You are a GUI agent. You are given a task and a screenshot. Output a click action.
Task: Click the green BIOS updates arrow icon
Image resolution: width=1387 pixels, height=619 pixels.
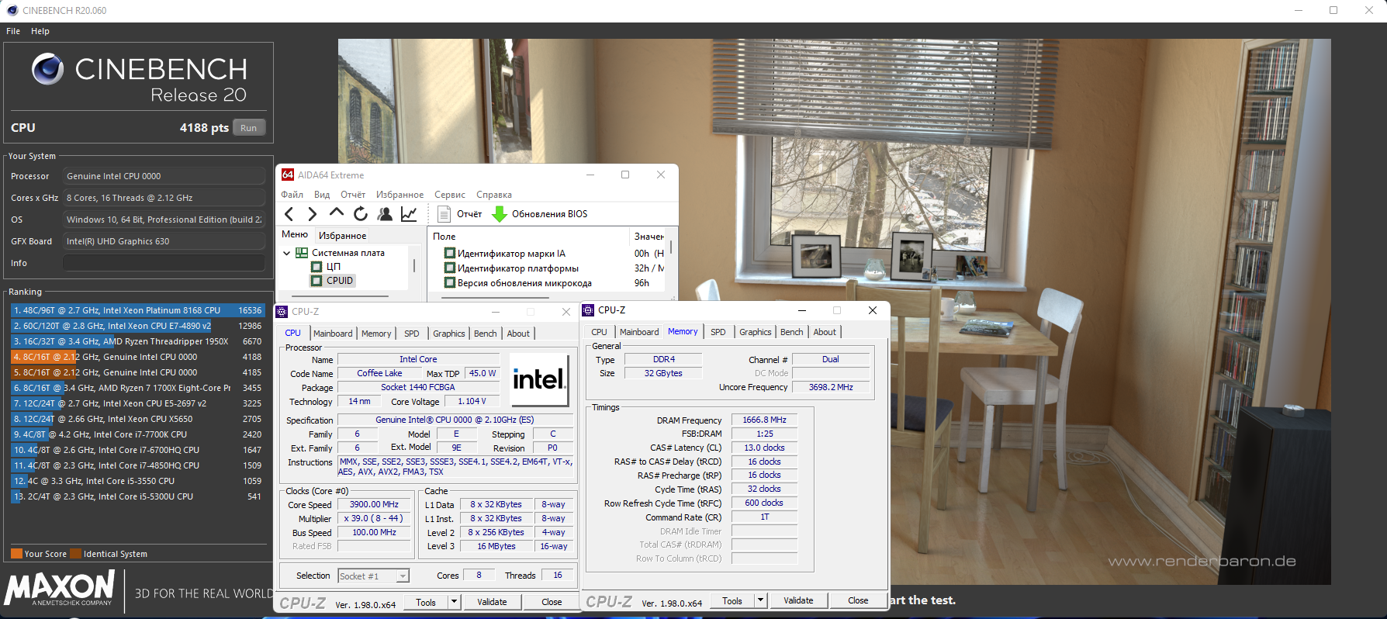click(500, 214)
